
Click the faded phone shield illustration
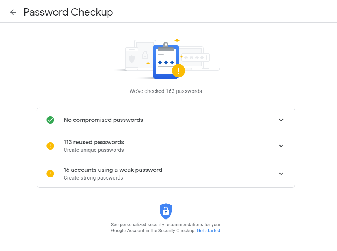pos(132,59)
